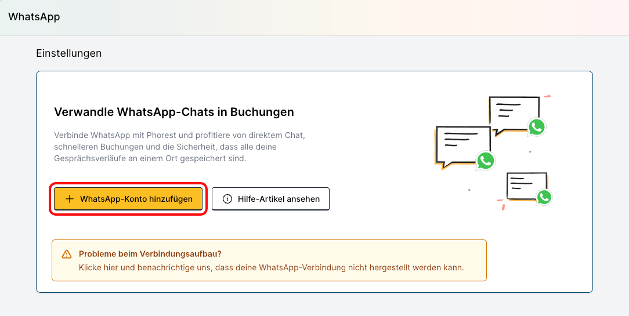Click the 'Verwandle WhatsApp-Chats in Buchungen' headline
Viewport: 629px width, 316px height.
click(174, 112)
